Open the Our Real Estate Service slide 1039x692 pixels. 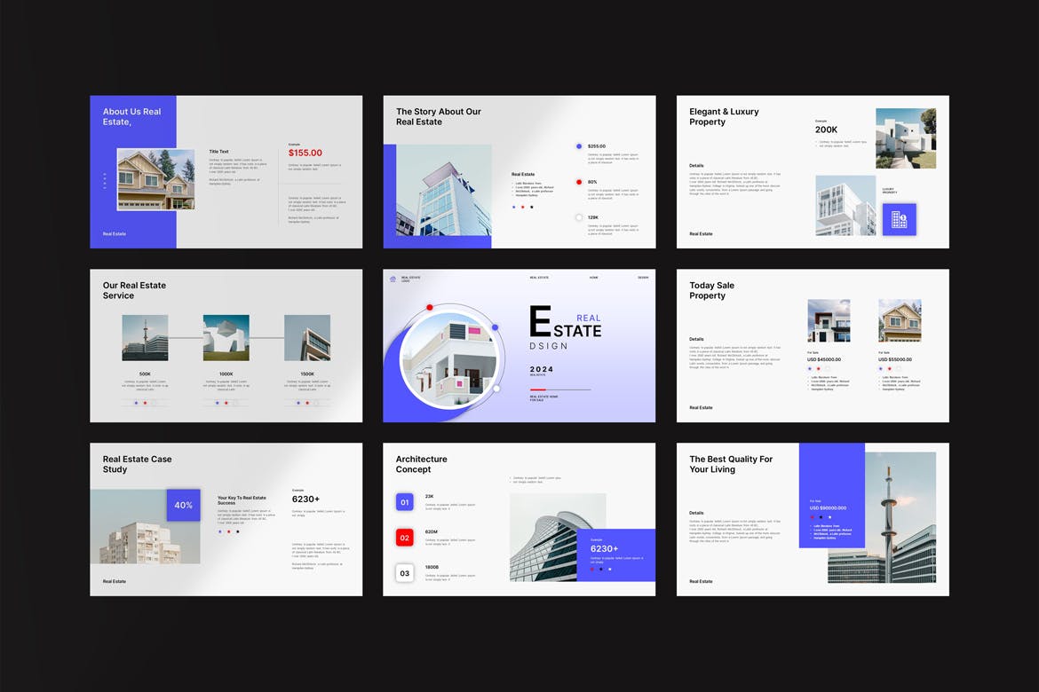[226, 346]
